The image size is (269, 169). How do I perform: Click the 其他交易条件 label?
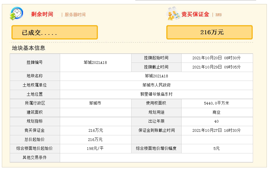tap(35, 158)
